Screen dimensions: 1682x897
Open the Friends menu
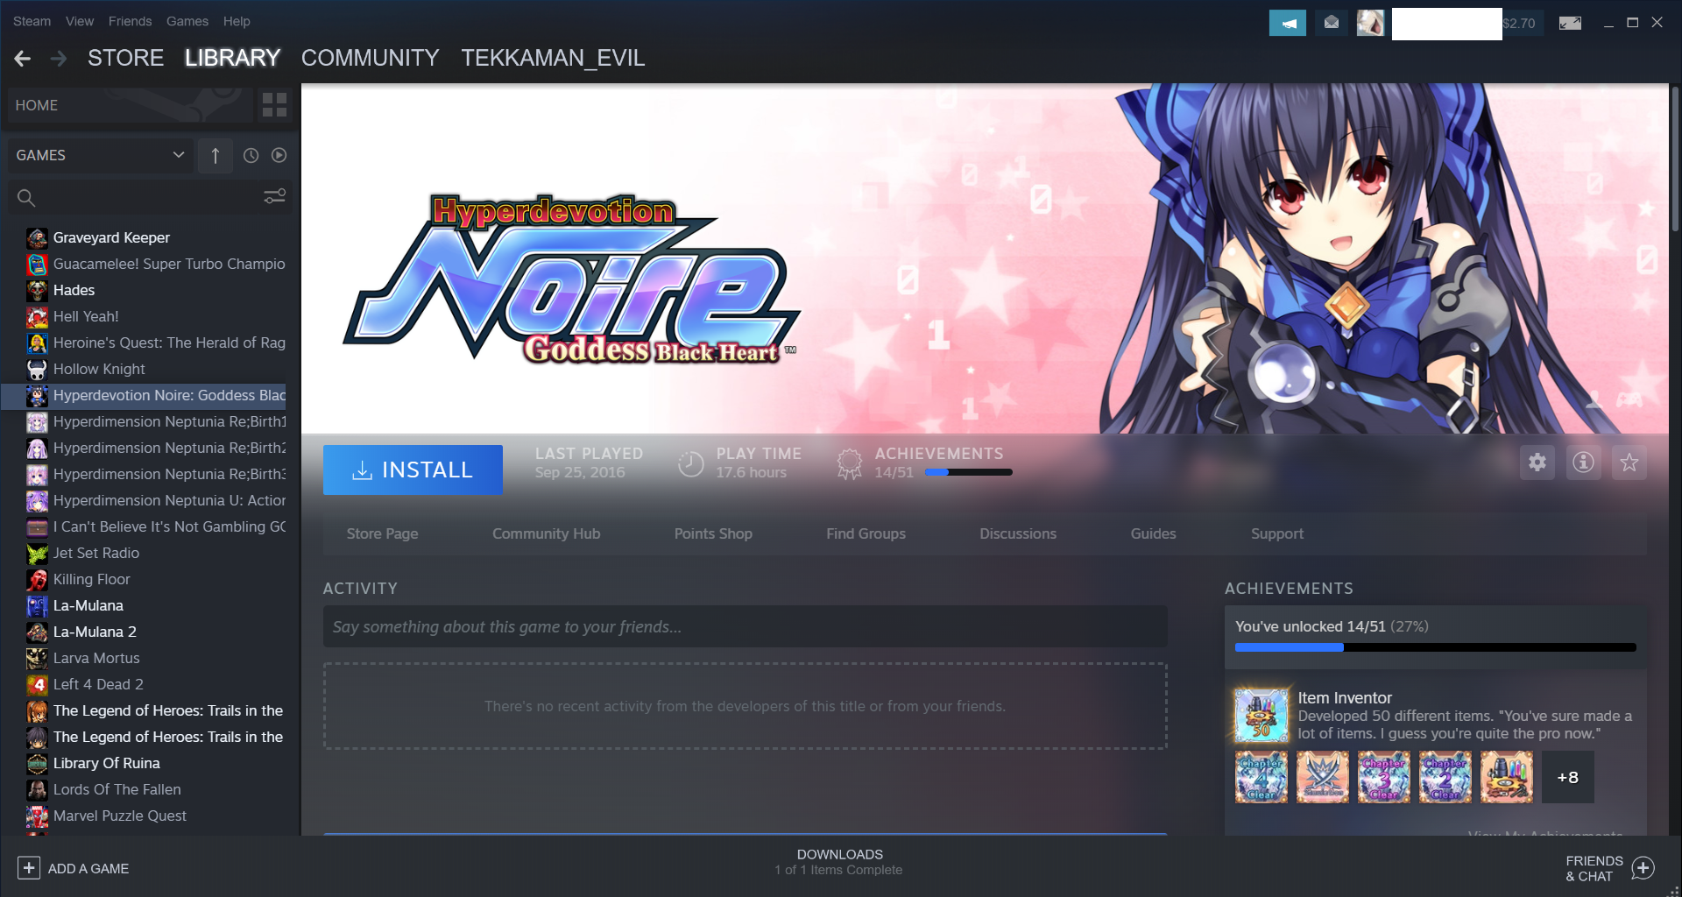click(x=130, y=21)
